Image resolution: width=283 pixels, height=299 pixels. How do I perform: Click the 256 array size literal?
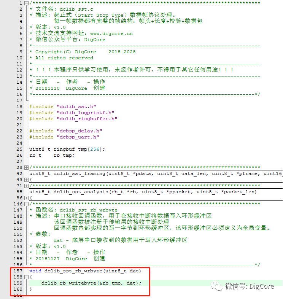pyautogui.click(x=95, y=149)
